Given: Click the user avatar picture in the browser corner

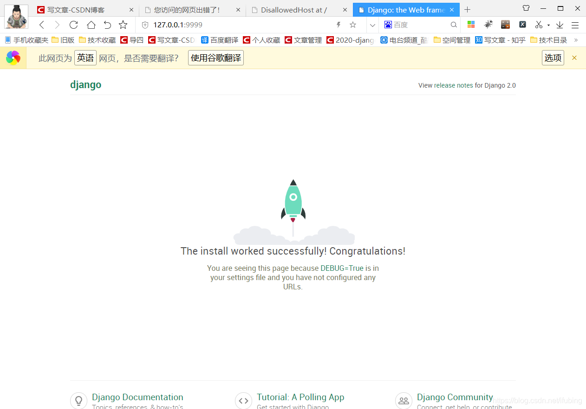Looking at the screenshot, I should (16, 16).
